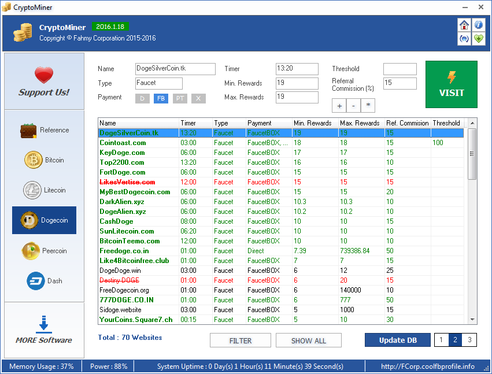Switch to page 1
Screen dimensions: 492x374
(x=441, y=340)
